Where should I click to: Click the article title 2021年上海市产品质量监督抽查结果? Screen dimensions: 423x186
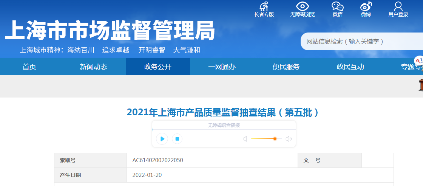tap(223, 112)
